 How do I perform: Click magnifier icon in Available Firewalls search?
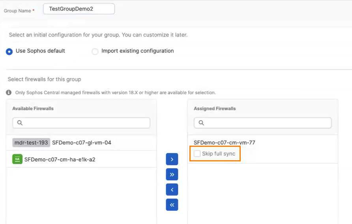click(x=20, y=123)
